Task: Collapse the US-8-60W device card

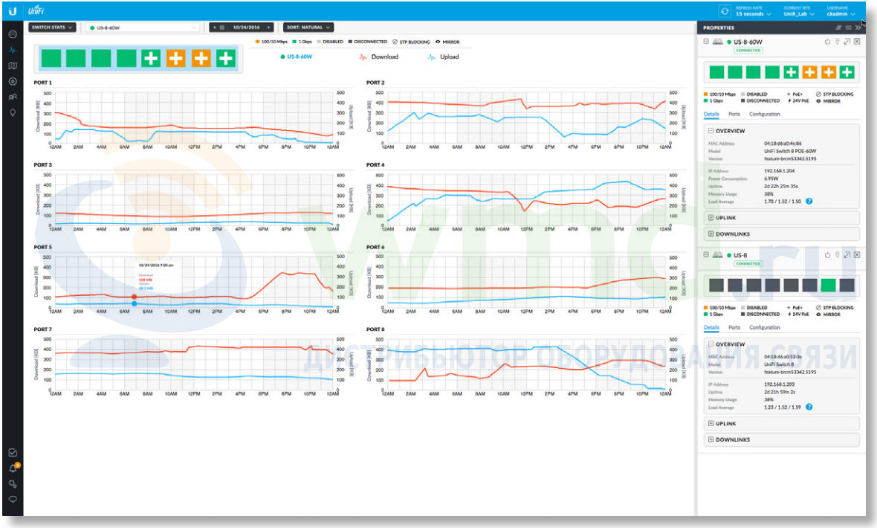Action: pyautogui.click(x=706, y=42)
